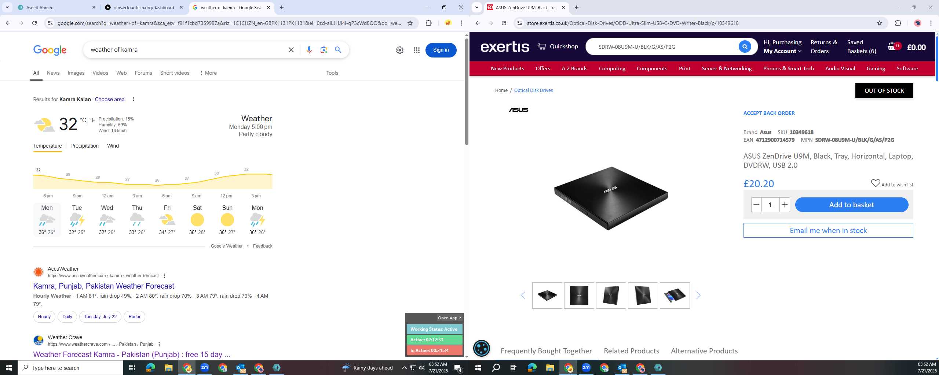Open Extensions icon in Google Chrome window
The image size is (939, 375).
tap(428, 23)
